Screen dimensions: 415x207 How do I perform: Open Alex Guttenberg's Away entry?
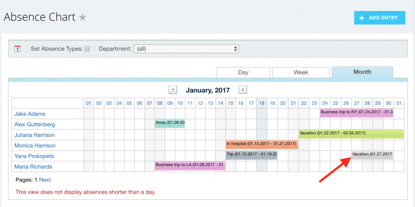tap(170, 123)
